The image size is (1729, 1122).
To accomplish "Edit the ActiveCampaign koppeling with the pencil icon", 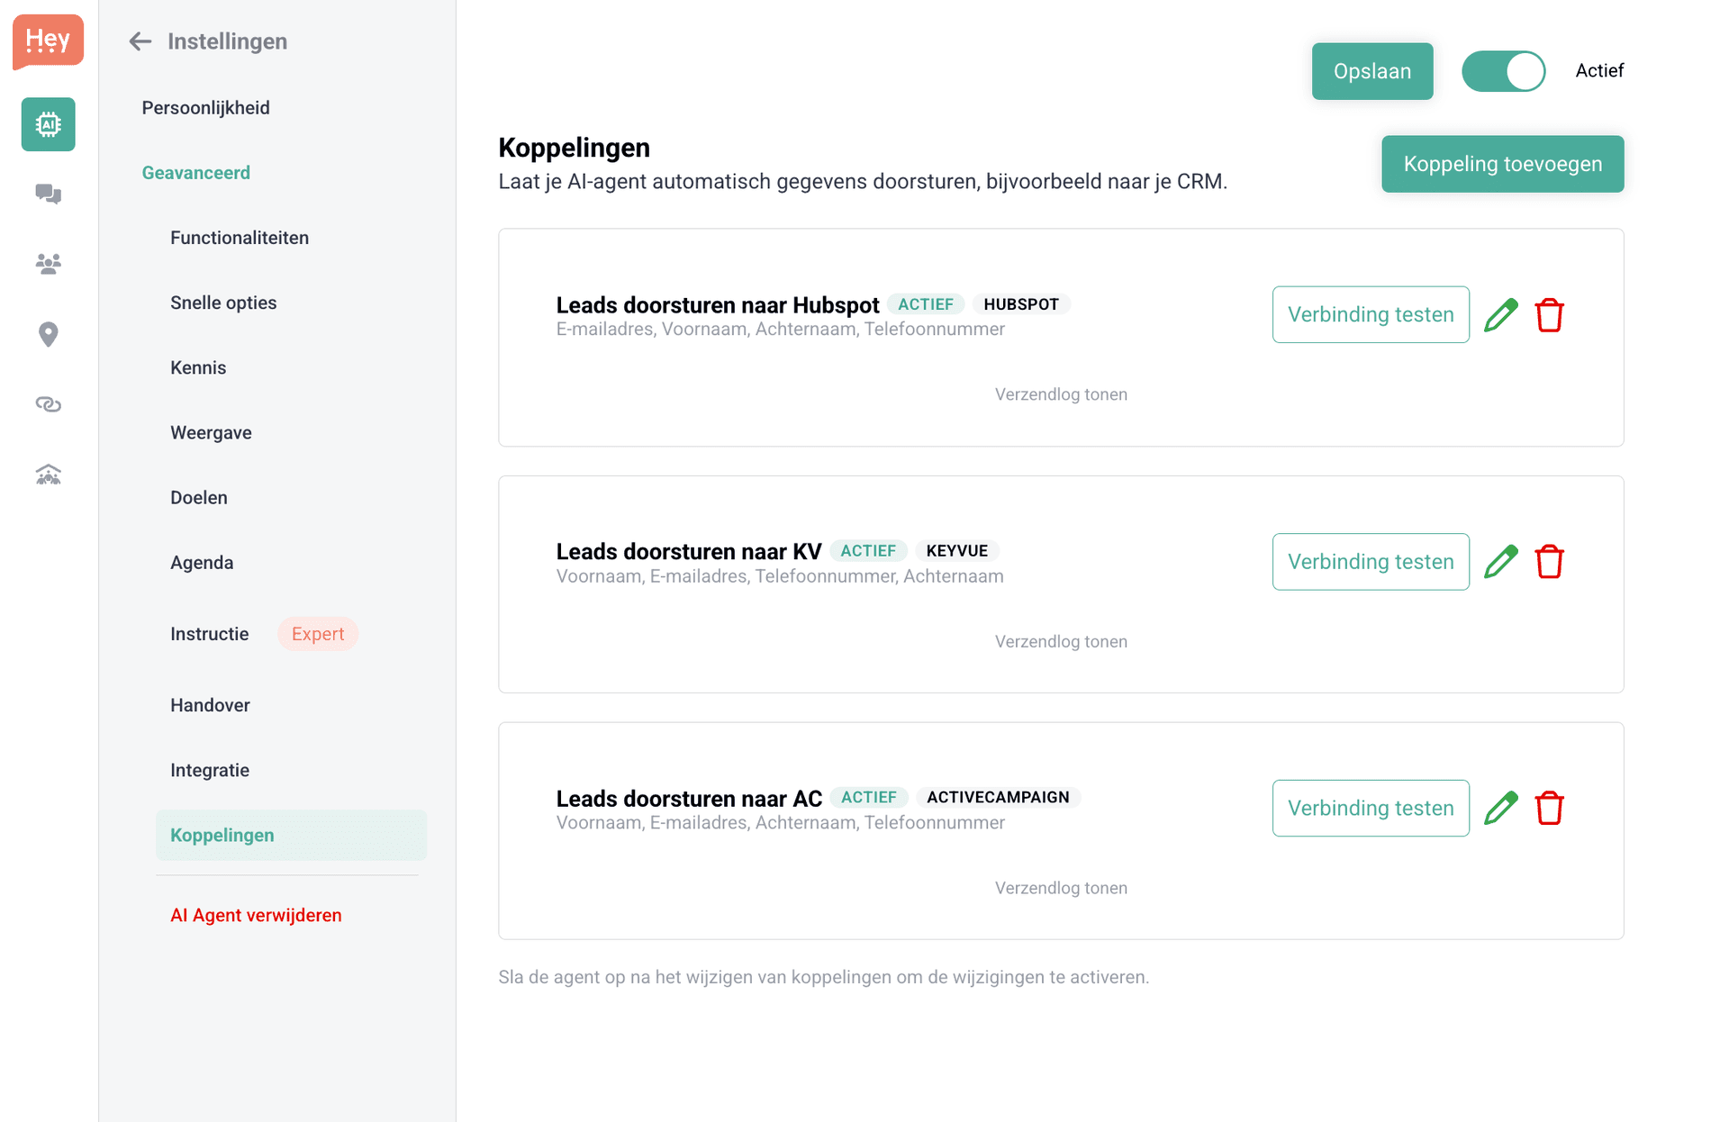I will [1501, 808].
